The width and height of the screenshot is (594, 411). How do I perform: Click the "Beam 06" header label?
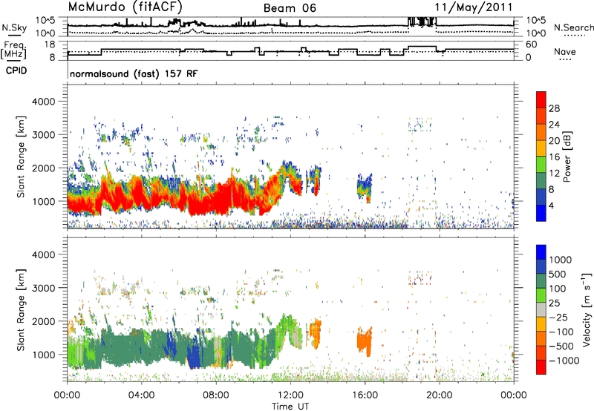coord(290,8)
